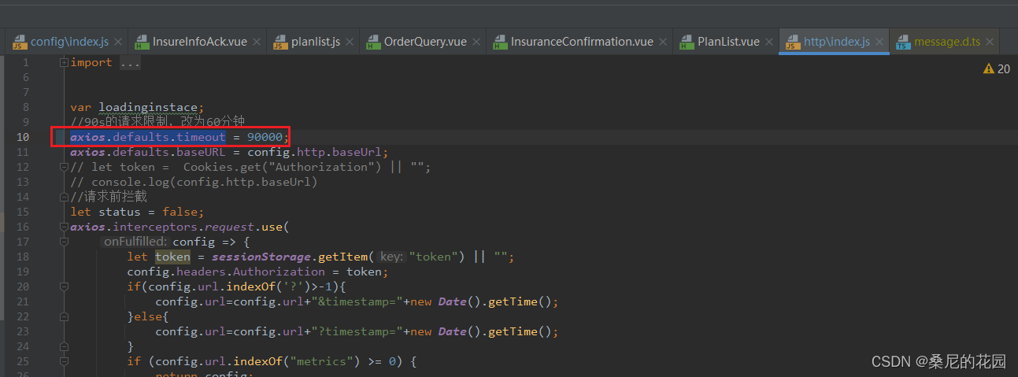Click line number 10 in the gutter
This screenshot has height=377, width=1018.
pyautogui.click(x=22, y=137)
